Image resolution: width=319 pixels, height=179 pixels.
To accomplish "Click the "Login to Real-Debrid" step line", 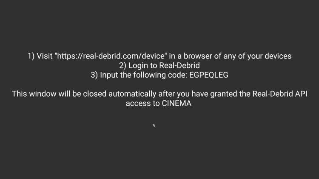I will (x=159, y=66).
